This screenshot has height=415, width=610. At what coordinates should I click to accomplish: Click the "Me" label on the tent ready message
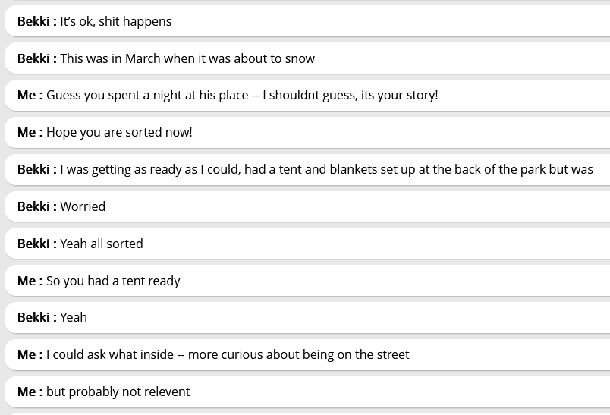click(27, 281)
